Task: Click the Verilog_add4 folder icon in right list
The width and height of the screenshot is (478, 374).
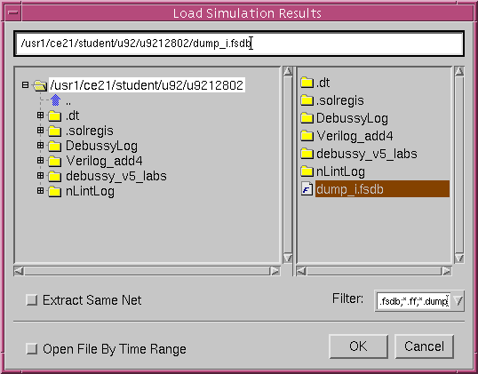Action: pos(307,136)
